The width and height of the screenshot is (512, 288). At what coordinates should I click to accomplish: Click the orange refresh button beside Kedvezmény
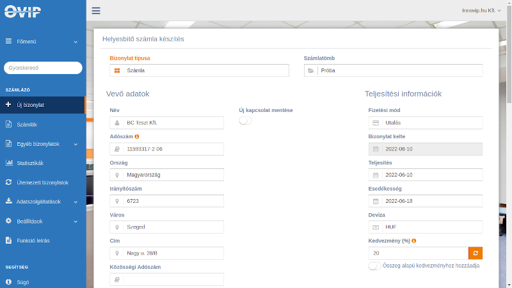(x=476, y=253)
